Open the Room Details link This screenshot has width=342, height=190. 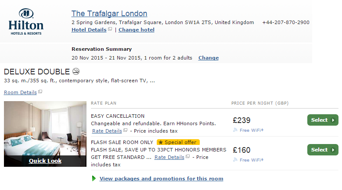coord(20,92)
